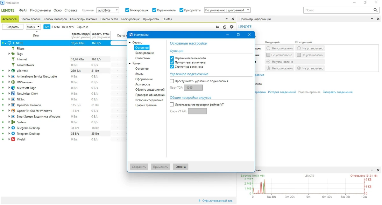Select the Microsoft Edge icon in list
This screenshot has height=205, width=382.
[13, 88]
